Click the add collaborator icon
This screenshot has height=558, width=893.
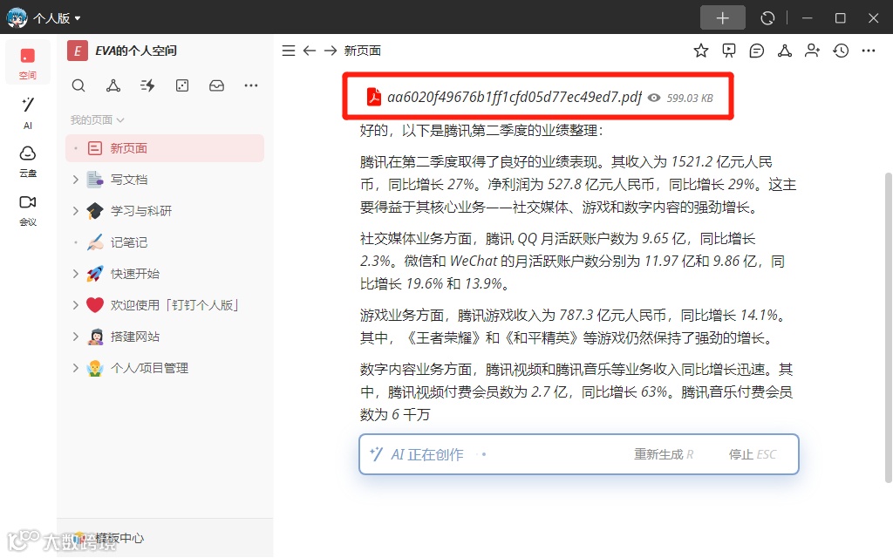813,51
